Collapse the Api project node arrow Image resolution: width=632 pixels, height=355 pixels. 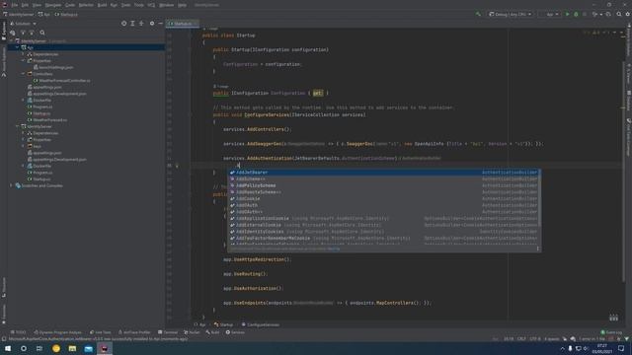point(18,47)
